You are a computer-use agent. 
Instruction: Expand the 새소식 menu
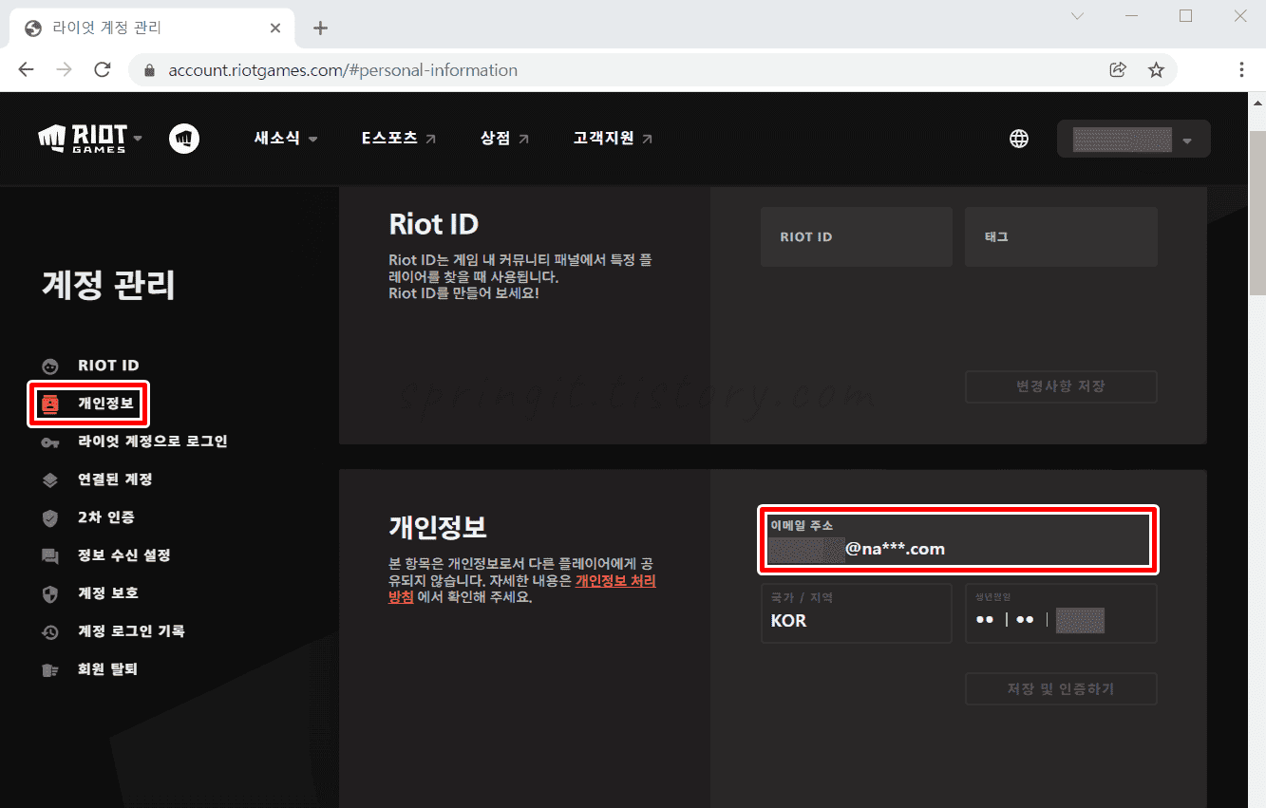(x=286, y=139)
